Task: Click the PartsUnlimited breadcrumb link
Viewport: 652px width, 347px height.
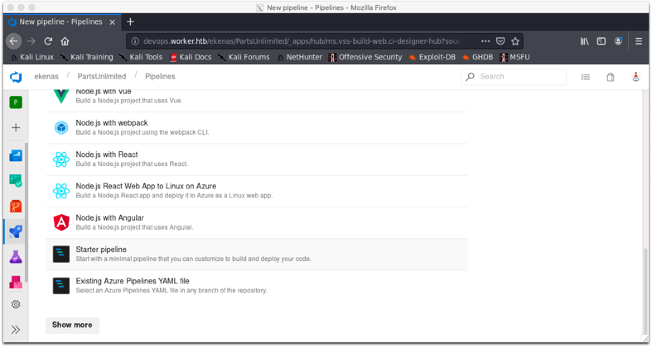Action: pos(102,77)
